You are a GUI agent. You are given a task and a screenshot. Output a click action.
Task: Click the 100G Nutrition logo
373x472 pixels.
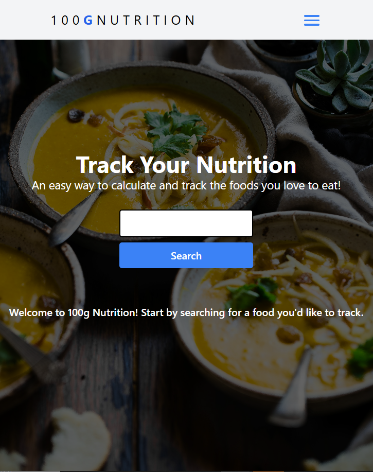coord(123,20)
